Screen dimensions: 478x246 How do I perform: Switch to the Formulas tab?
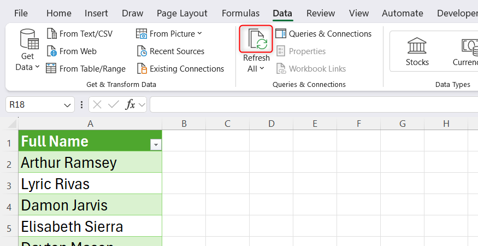[240, 13]
